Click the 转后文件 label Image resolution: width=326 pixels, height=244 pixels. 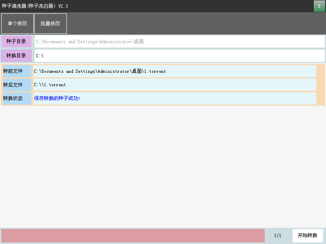click(17, 85)
